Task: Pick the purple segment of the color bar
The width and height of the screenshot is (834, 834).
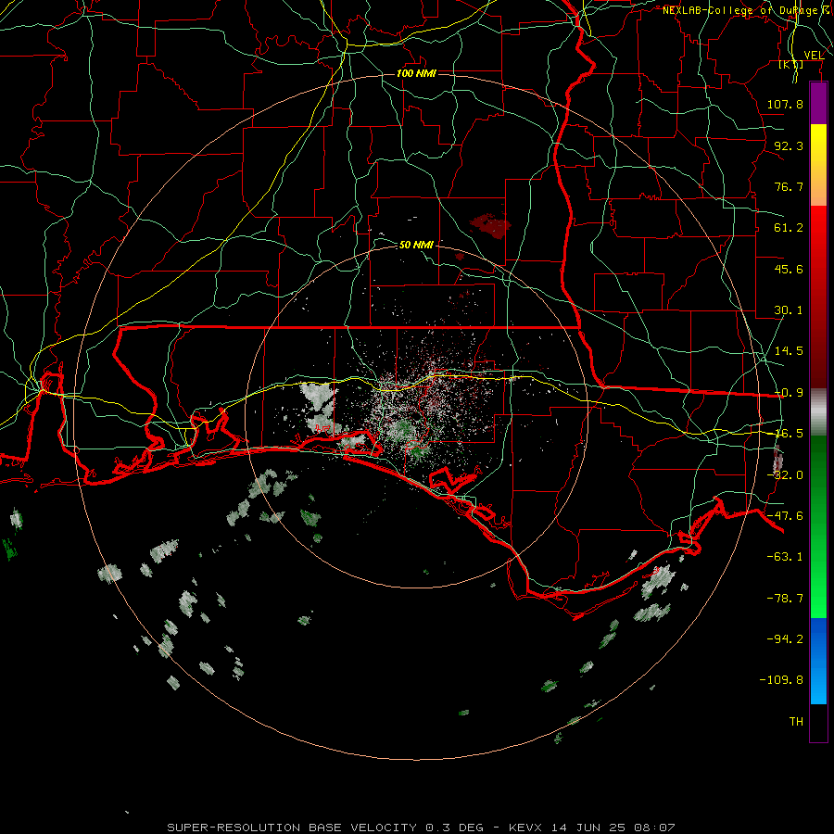Action: point(818,104)
